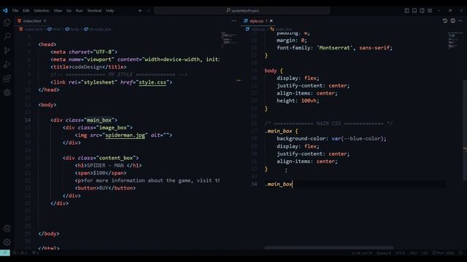Viewport: 467px width, 262px height.
Task: Click line 34 .main_box text
Action: click(279, 184)
